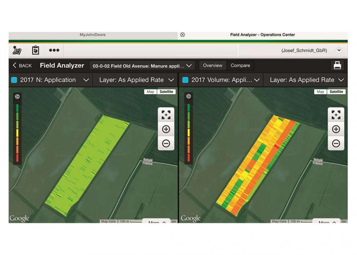The height and width of the screenshot is (255, 357).
Task: Expand the Josef_Schmidt_GbR account dropdown
Action: pyautogui.click(x=339, y=50)
